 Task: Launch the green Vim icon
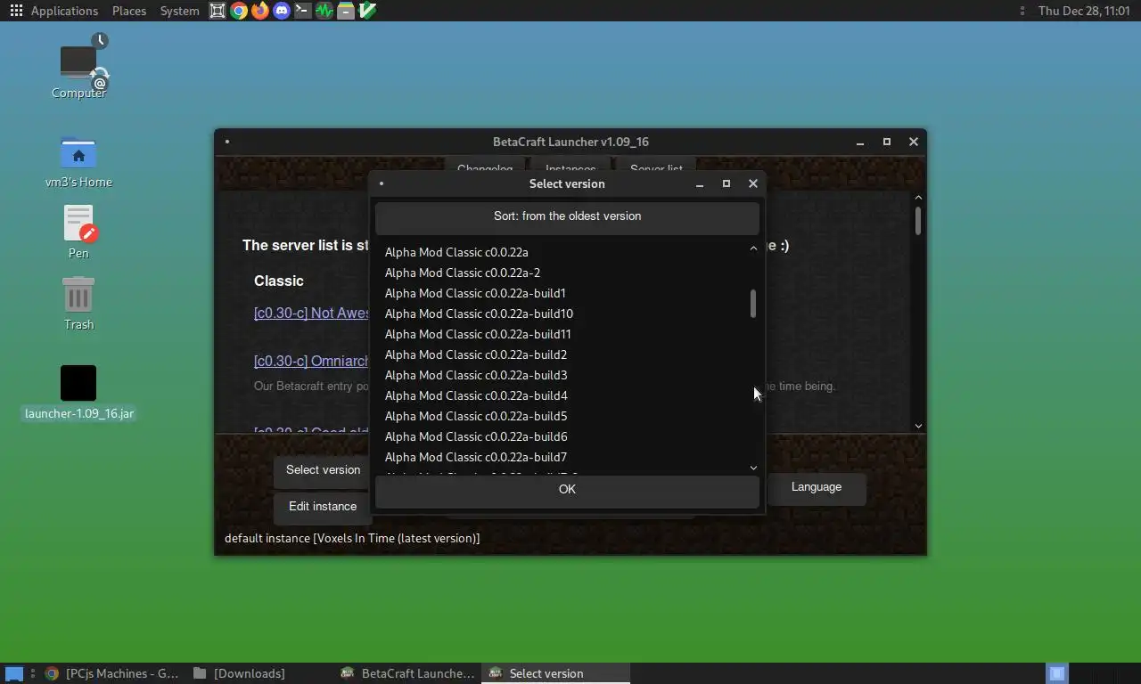(x=367, y=11)
